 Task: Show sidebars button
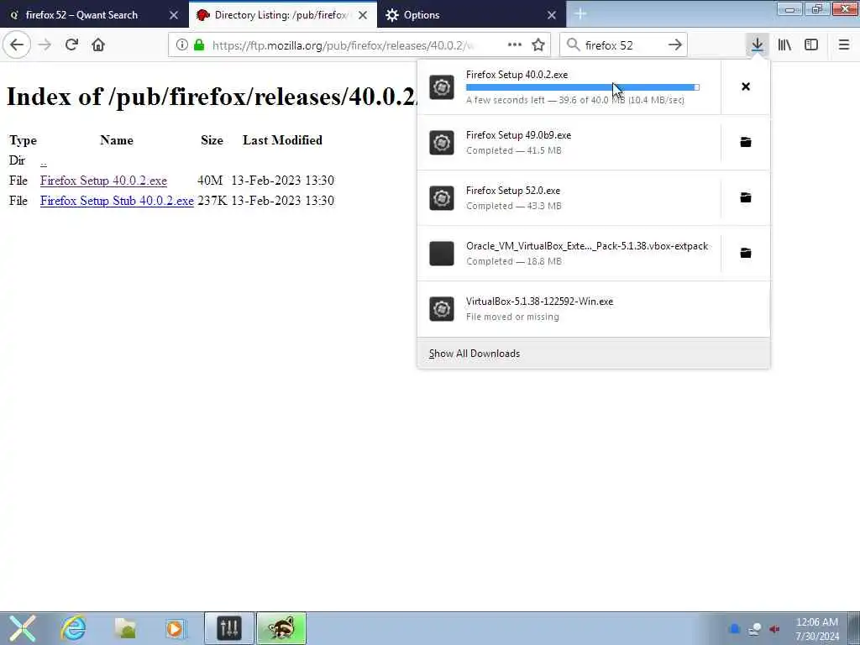click(x=810, y=45)
